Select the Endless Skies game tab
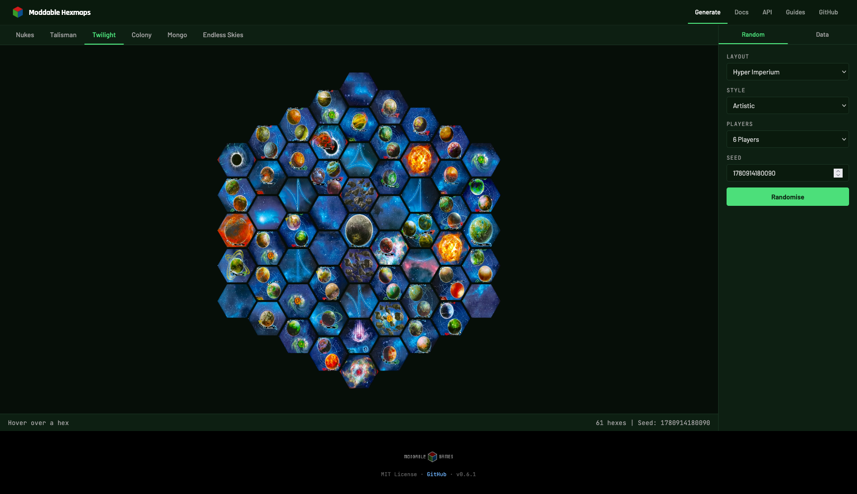The width and height of the screenshot is (857, 494). (223, 35)
